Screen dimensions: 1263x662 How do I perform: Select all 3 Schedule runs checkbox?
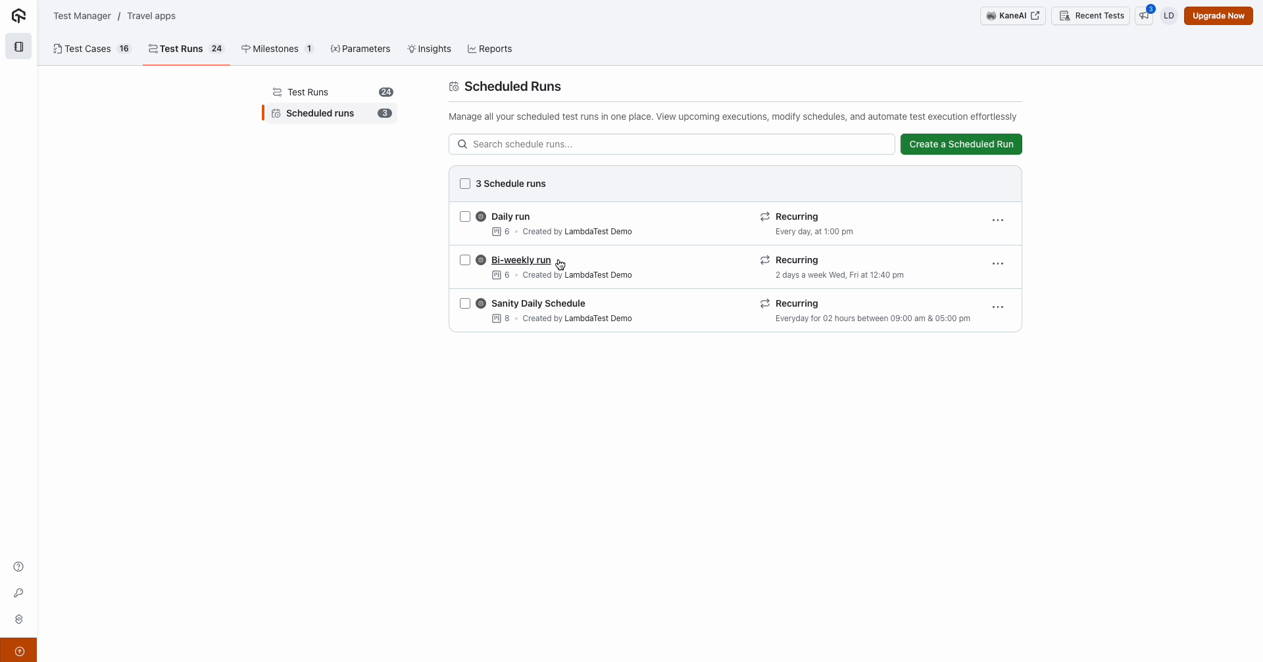[x=465, y=184]
